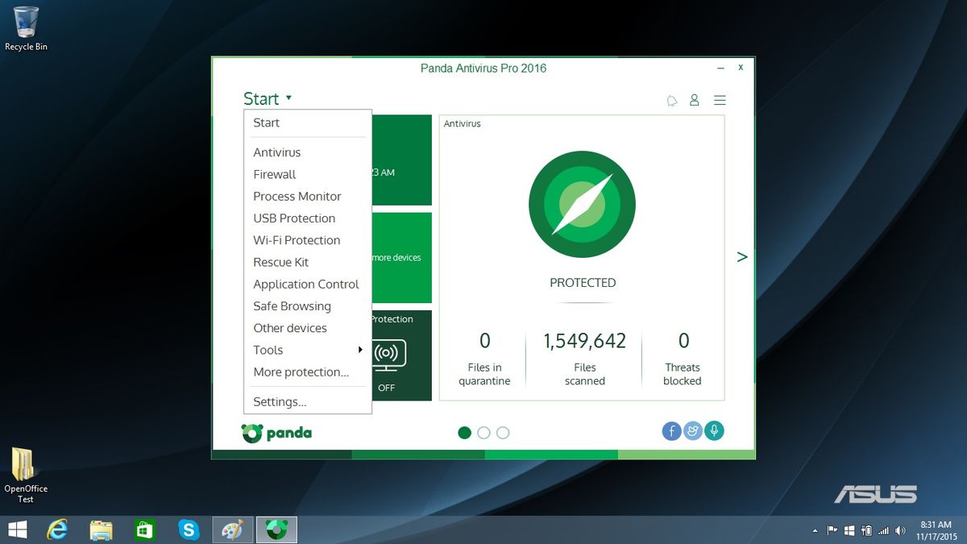
Task: Click the Files in quarantine counter
Action: [484, 359]
